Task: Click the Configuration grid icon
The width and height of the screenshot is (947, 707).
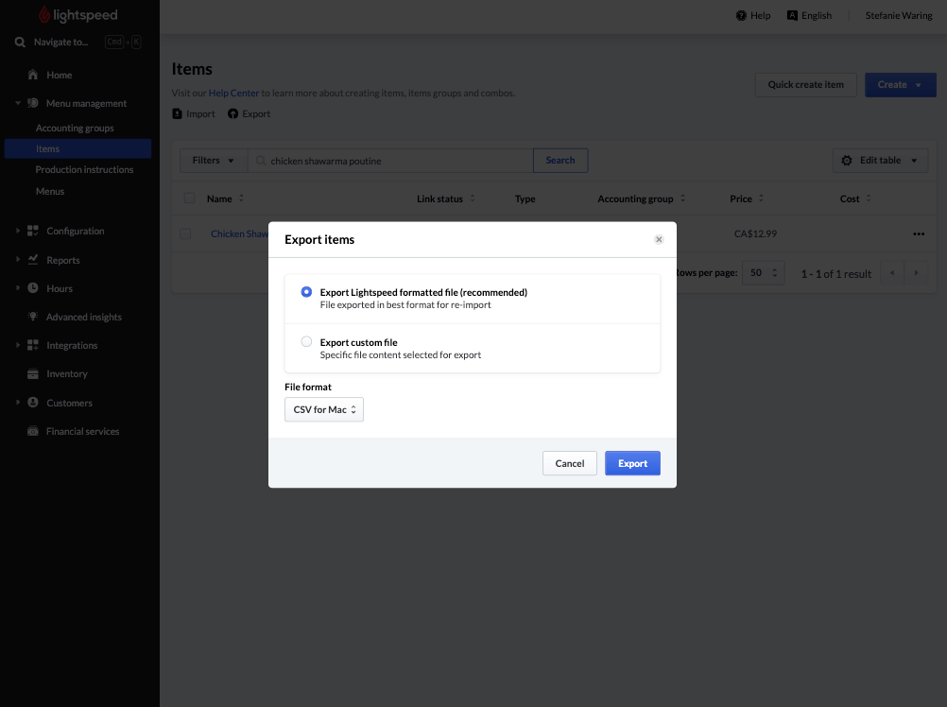Action: [x=33, y=231]
